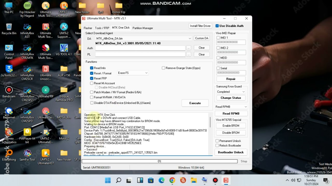Open UltimateFRP desktop shortcut
The height and width of the screenshot is (186, 332).
[x=46, y=92]
